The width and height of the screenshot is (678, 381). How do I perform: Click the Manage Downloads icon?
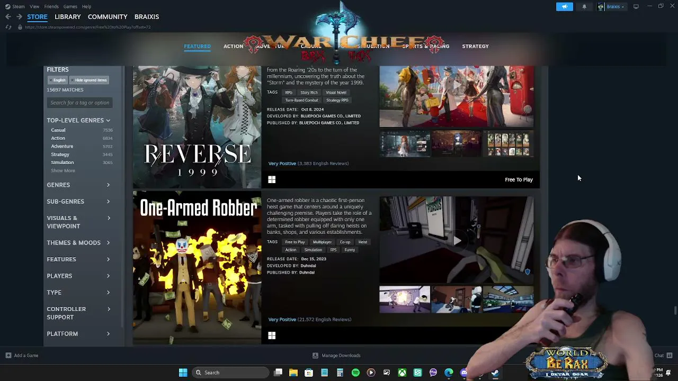[315, 356]
